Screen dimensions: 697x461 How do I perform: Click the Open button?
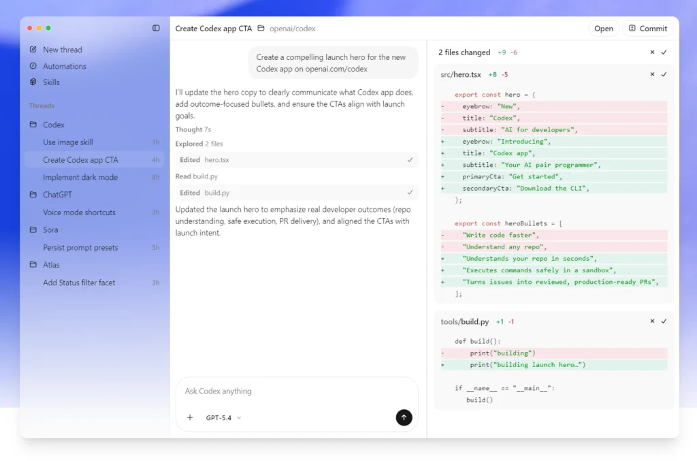[603, 29]
